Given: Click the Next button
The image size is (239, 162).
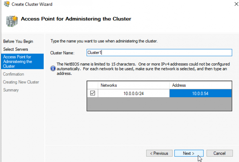Looking at the screenshot, I should (189, 153).
